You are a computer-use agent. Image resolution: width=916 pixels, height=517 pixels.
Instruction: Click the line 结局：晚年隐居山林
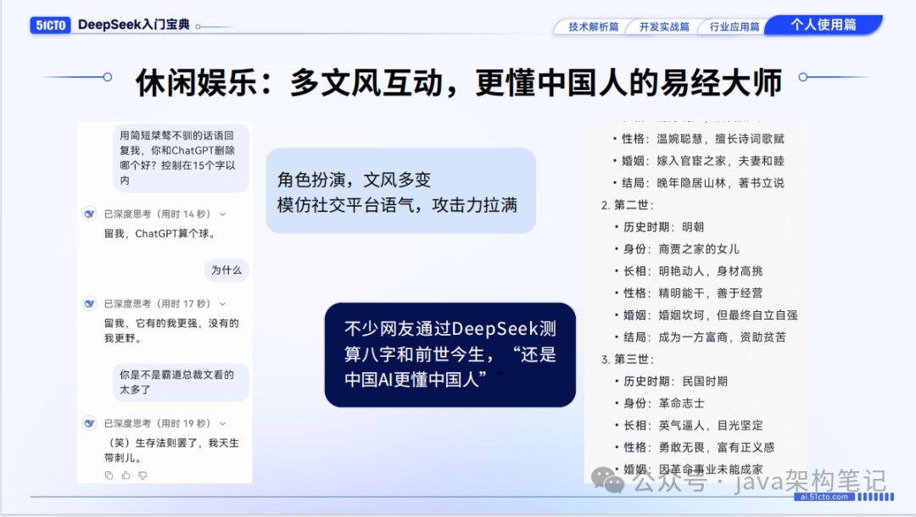coord(703,183)
